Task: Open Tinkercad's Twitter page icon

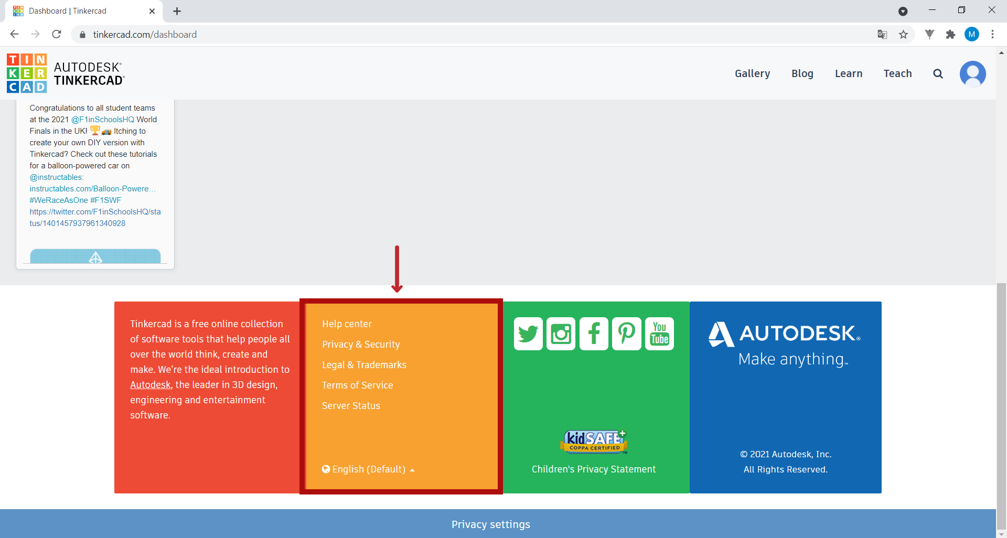Action: pyautogui.click(x=528, y=333)
